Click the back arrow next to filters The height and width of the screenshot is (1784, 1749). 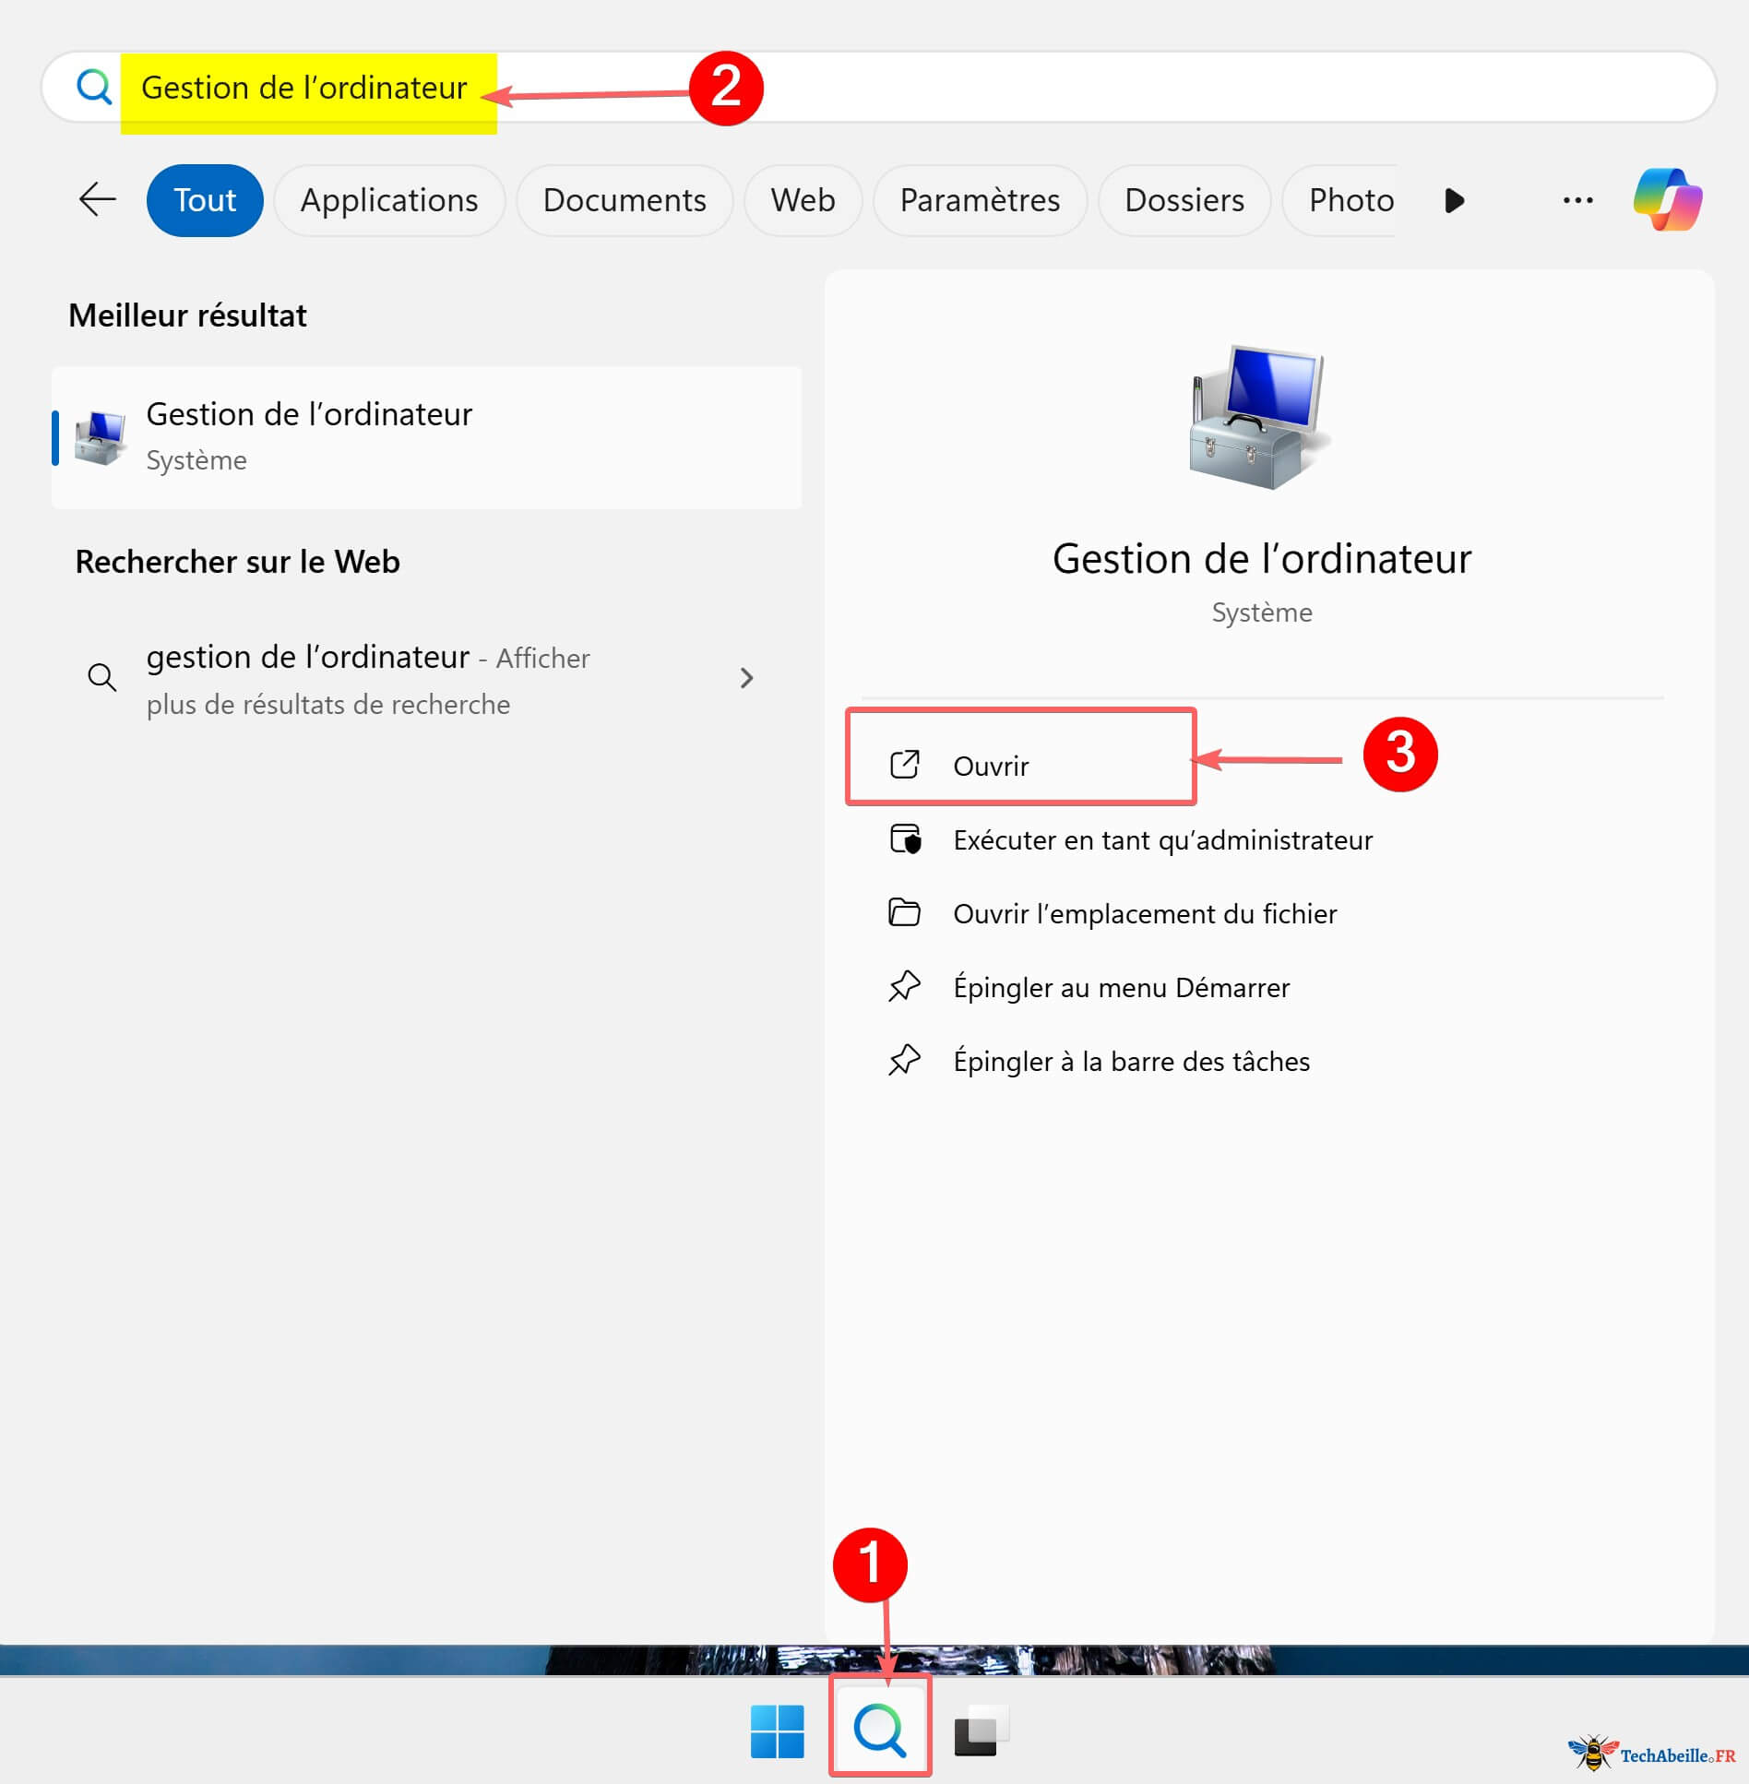point(96,199)
